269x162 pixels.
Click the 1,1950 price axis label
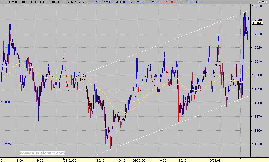pos(257,144)
